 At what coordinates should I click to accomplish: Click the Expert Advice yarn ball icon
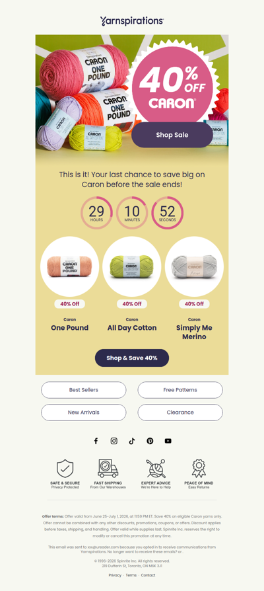pyautogui.click(x=156, y=469)
